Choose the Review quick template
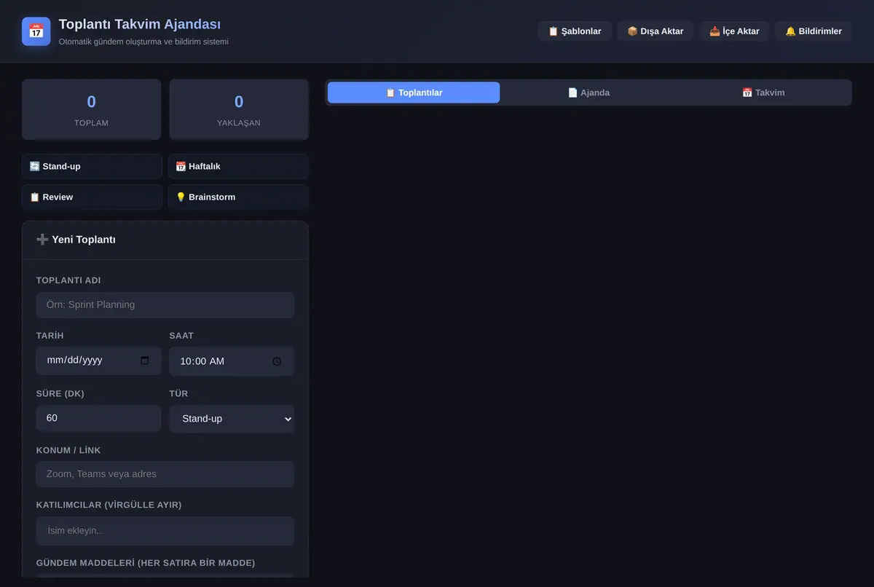Image resolution: width=874 pixels, height=587 pixels. 92,197
